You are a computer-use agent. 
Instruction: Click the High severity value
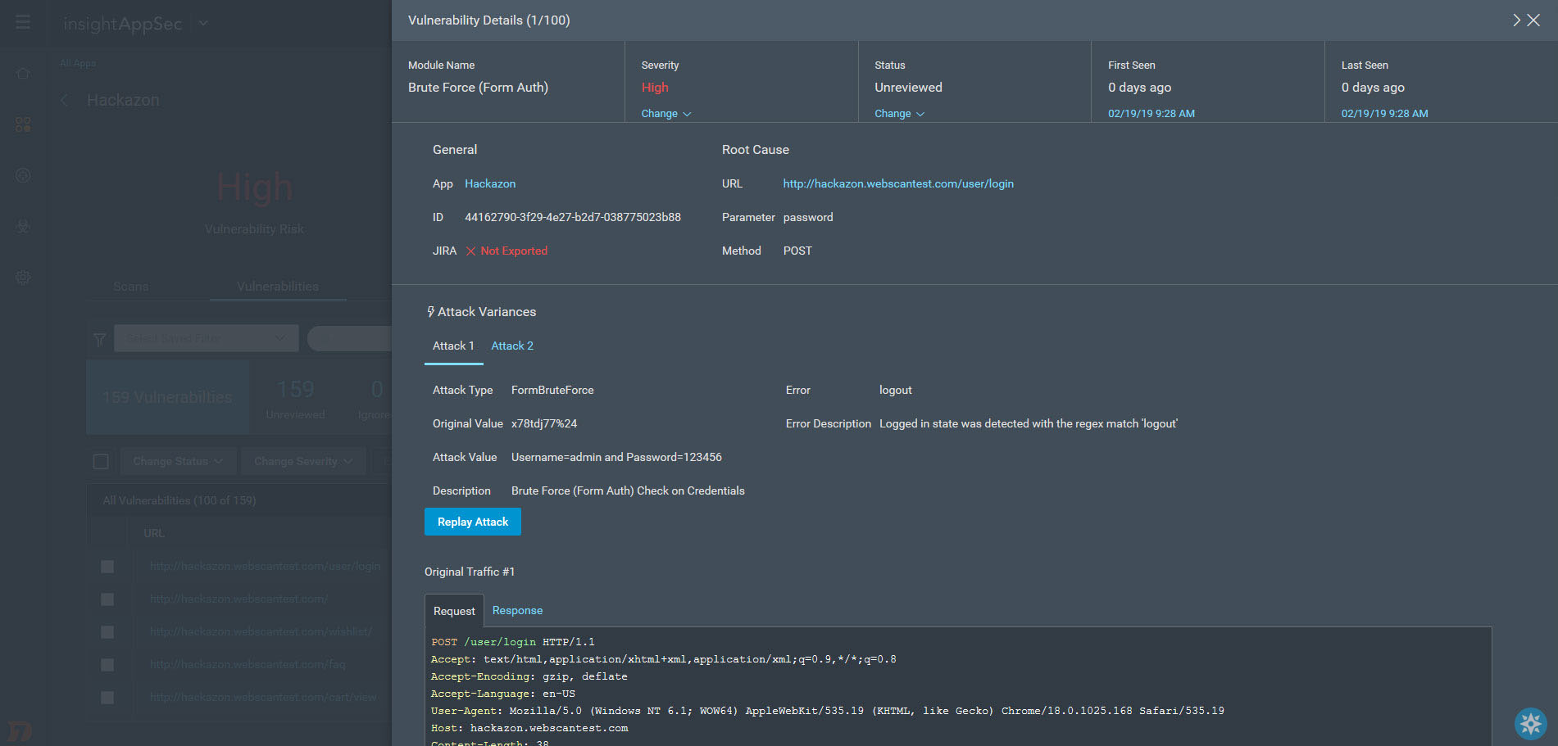click(655, 88)
